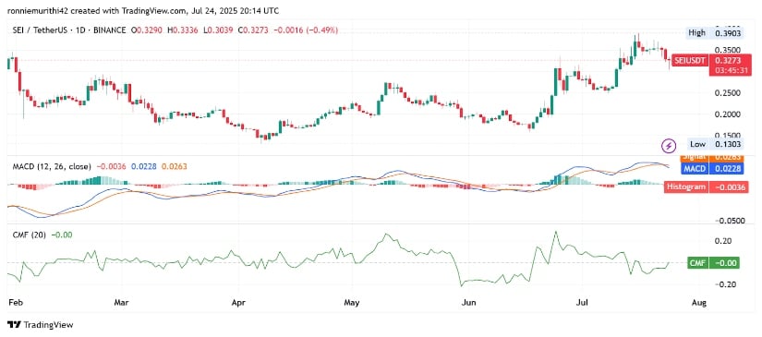Click the author credit line at top
The image size is (762, 337).
pyautogui.click(x=143, y=10)
